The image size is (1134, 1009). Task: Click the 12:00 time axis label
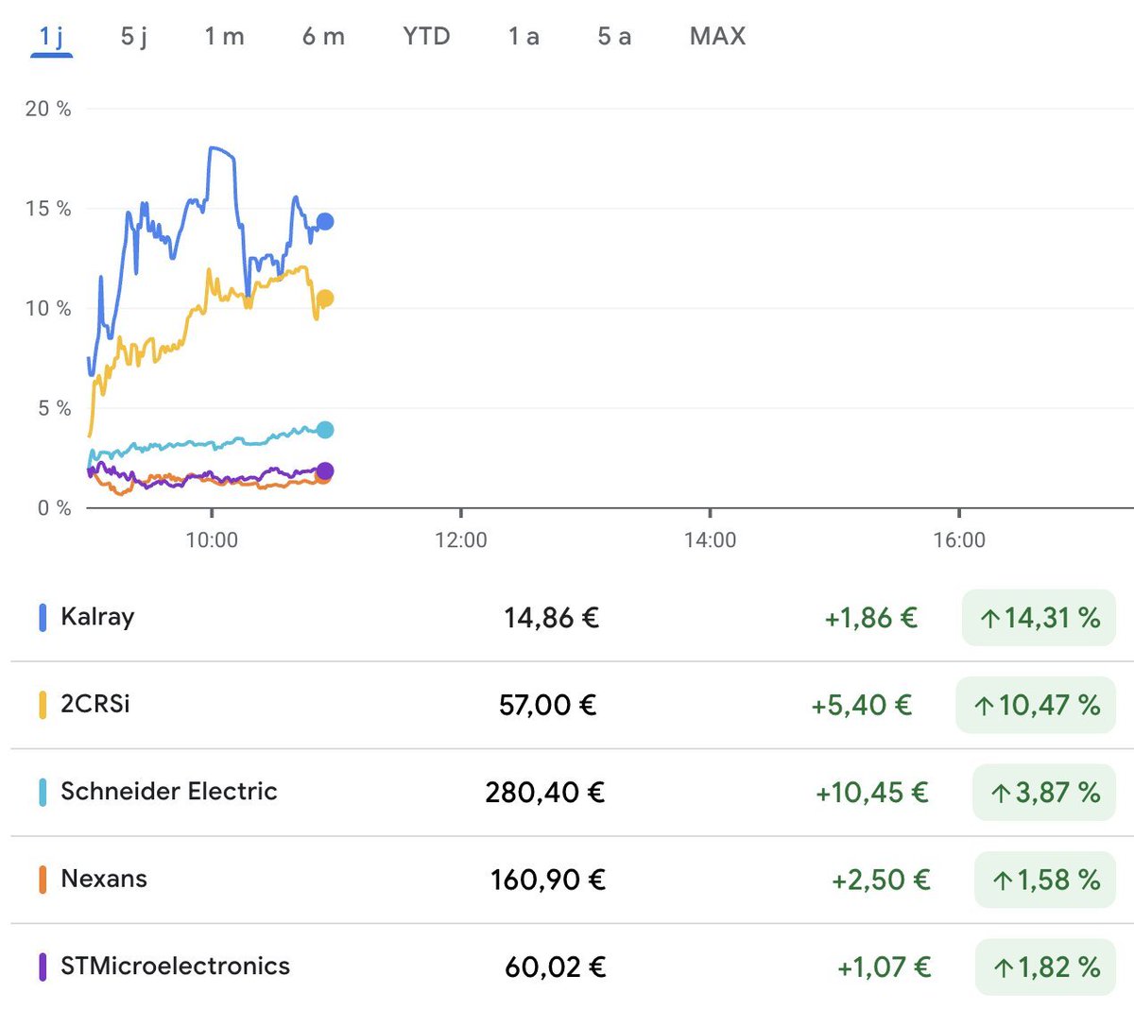461,540
